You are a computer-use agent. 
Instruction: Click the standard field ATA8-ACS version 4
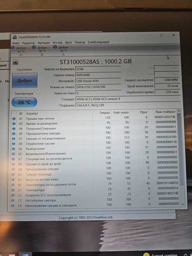point(128,99)
